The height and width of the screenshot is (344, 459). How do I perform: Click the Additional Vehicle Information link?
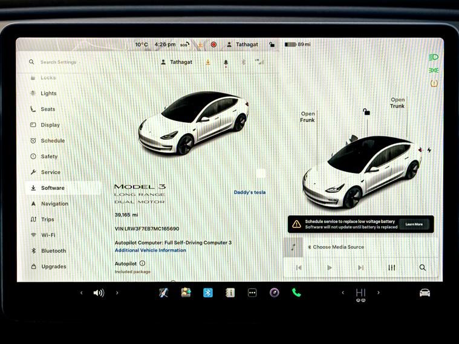tap(151, 250)
